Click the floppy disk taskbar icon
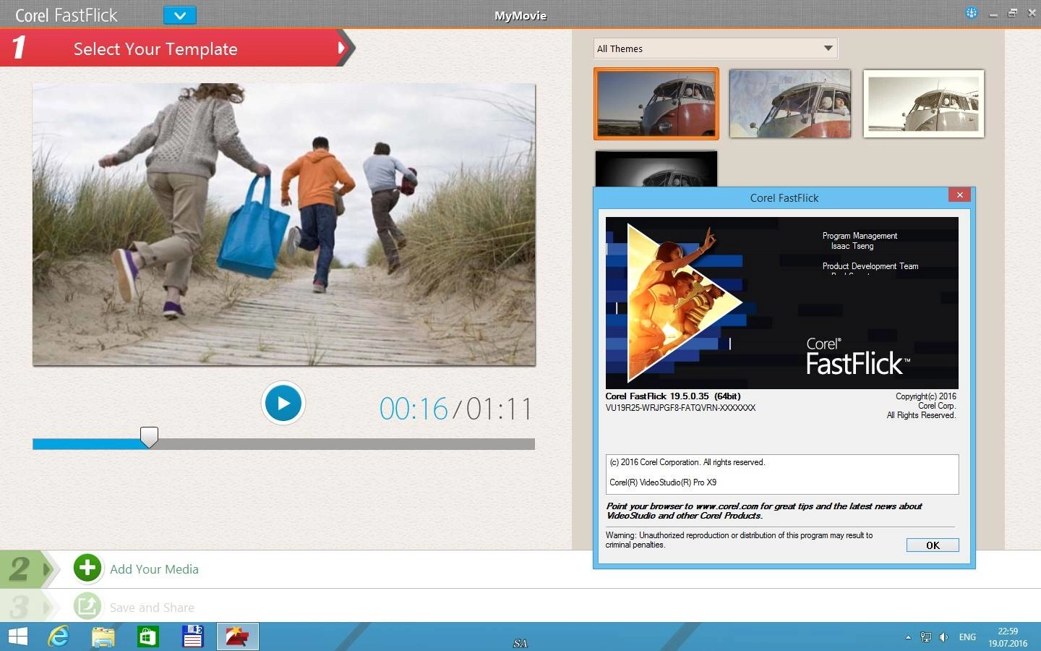Image resolution: width=1041 pixels, height=651 pixels. [x=193, y=637]
